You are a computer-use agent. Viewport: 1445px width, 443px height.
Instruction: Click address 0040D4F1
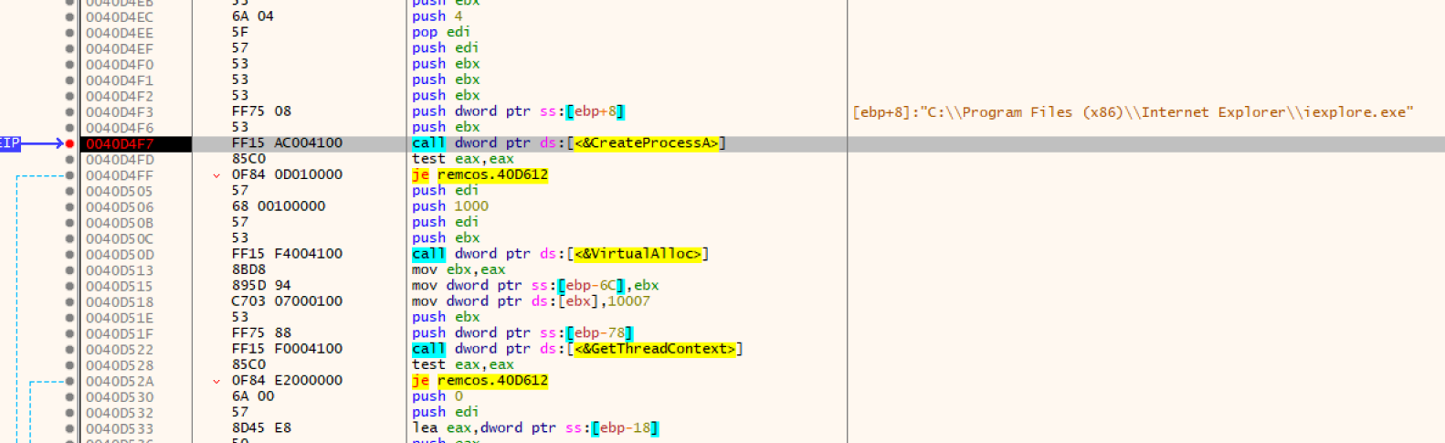(120, 80)
